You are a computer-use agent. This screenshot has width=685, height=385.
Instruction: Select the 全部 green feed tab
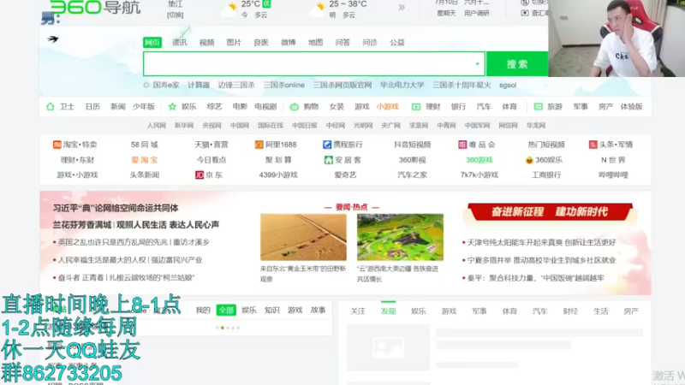click(x=226, y=310)
